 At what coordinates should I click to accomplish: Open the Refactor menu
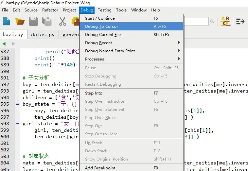[x=50, y=10]
